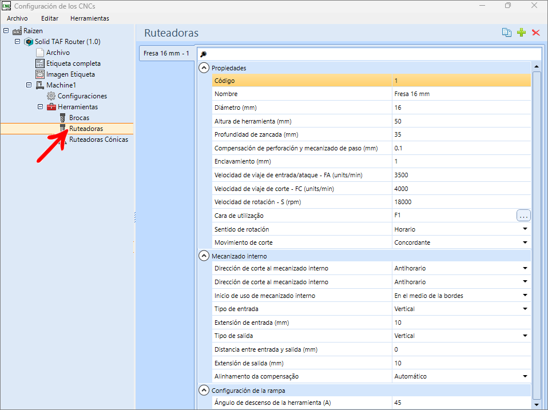548x410 pixels.
Task: Click the Solid TAF Router cube icon
Action: [x=28, y=42]
